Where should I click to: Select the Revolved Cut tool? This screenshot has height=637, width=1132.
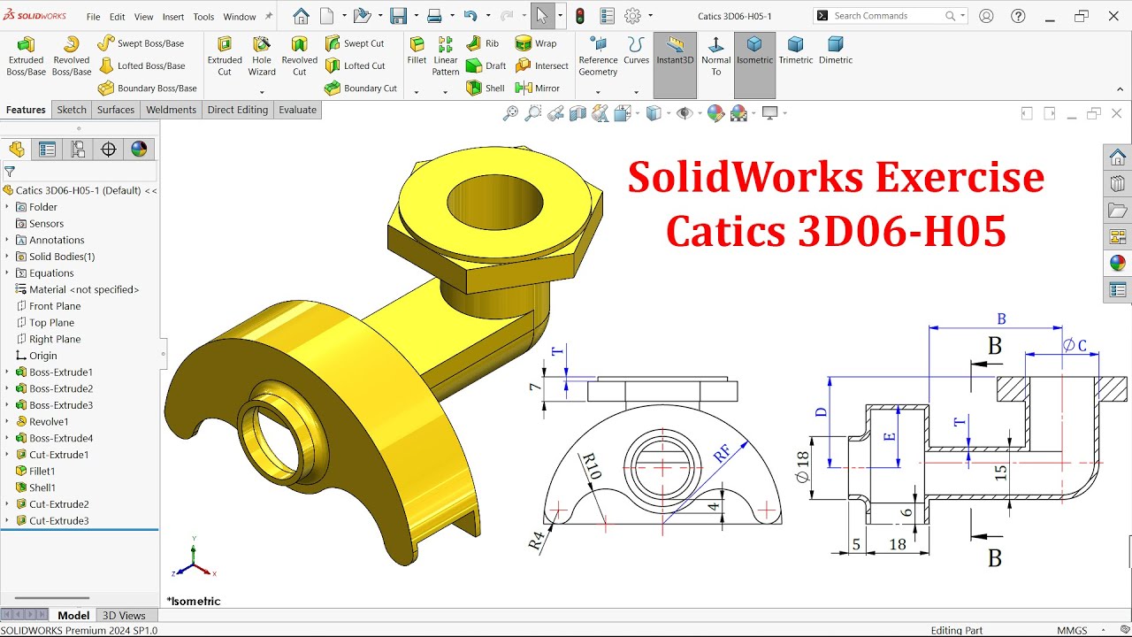(300, 58)
